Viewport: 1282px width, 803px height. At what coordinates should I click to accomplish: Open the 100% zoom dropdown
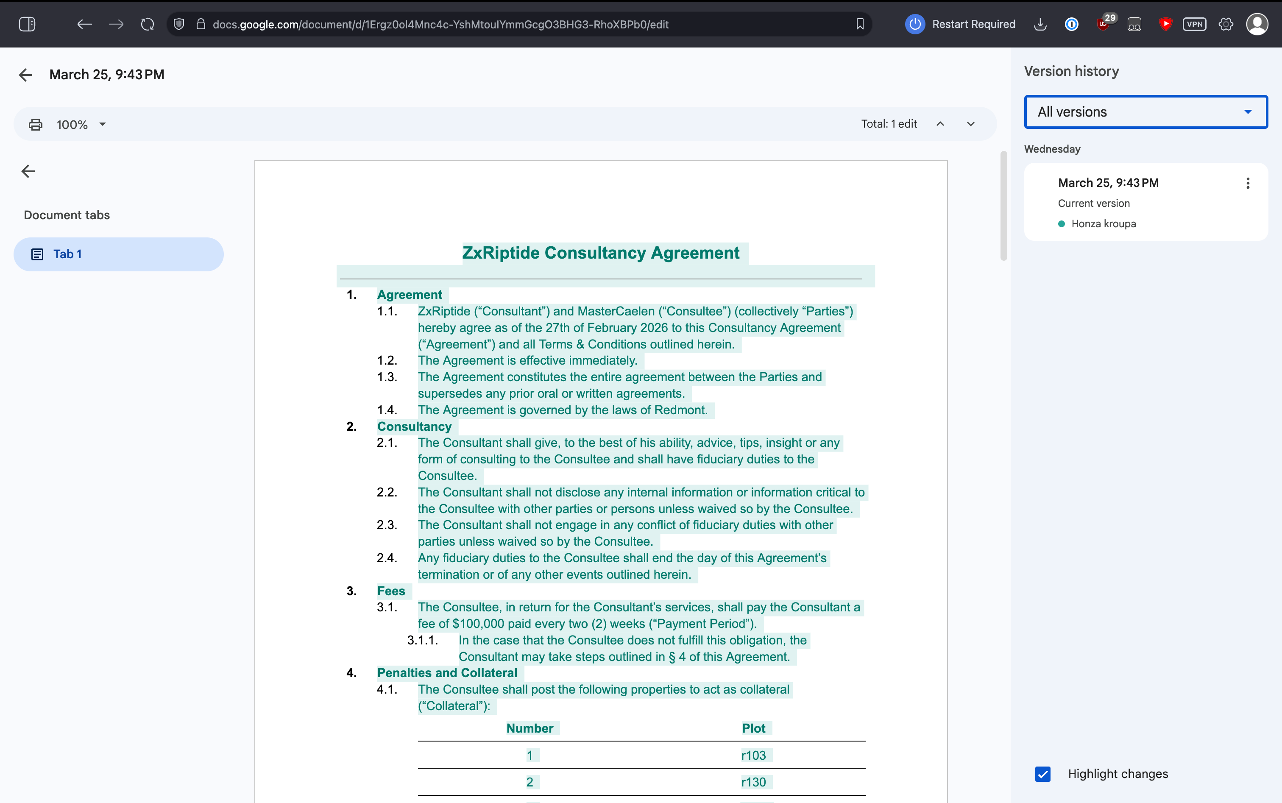click(81, 124)
